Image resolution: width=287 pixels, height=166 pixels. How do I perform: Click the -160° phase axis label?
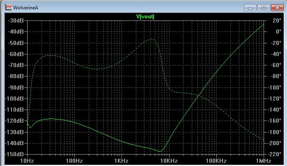point(275,121)
